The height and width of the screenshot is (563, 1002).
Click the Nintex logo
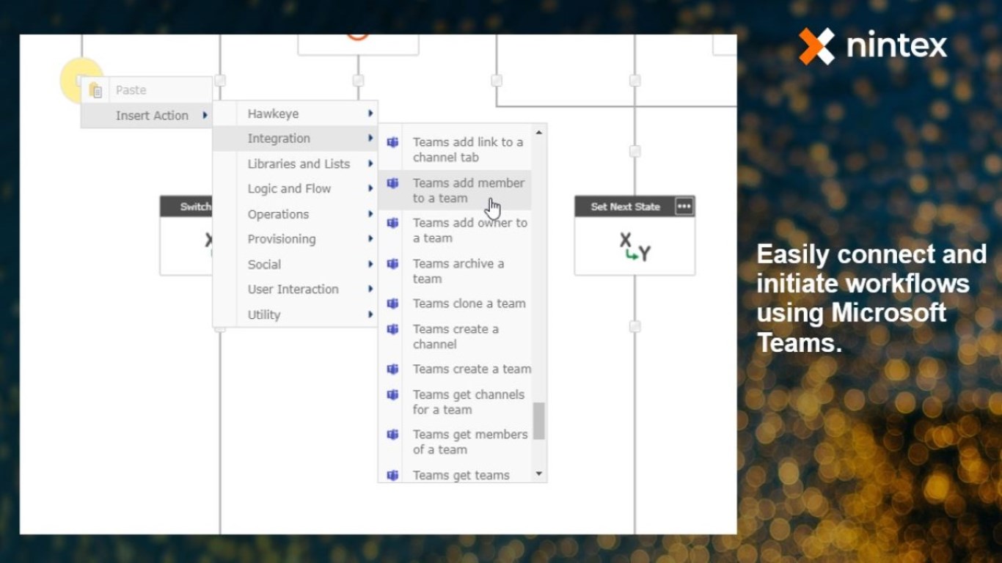pyautogui.click(x=873, y=46)
